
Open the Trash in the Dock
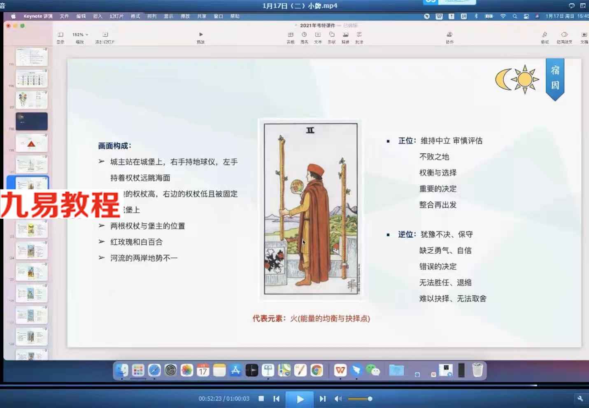477,370
